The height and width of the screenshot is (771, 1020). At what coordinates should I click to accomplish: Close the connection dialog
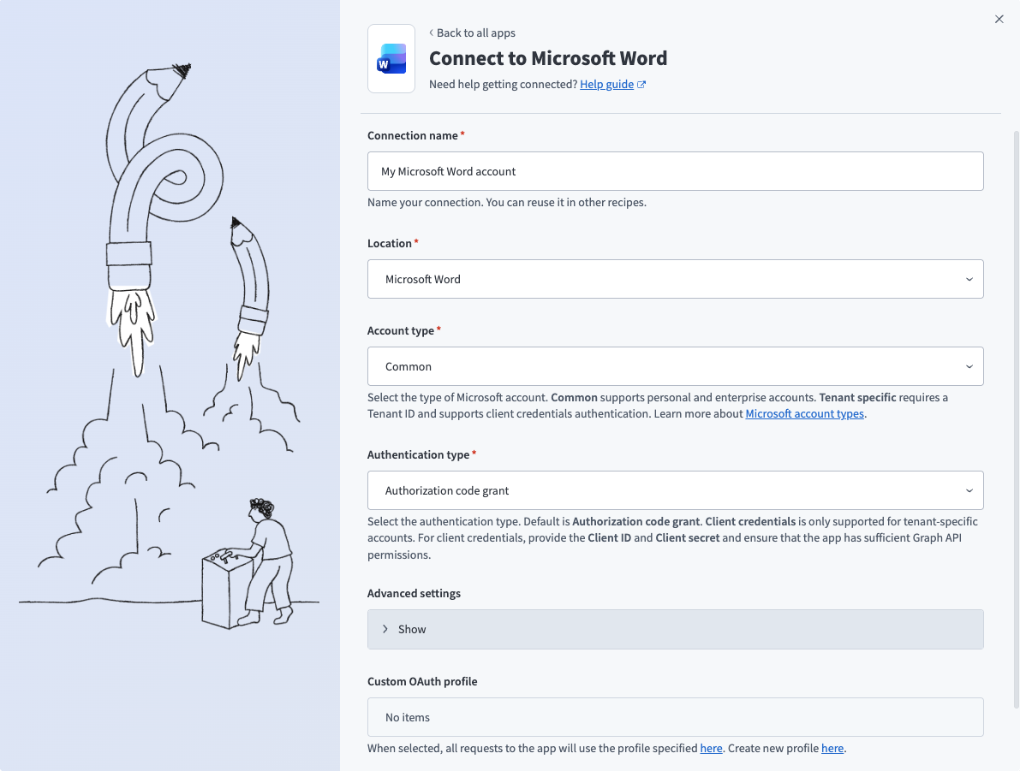pyautogui.click(x=999, y=19)
